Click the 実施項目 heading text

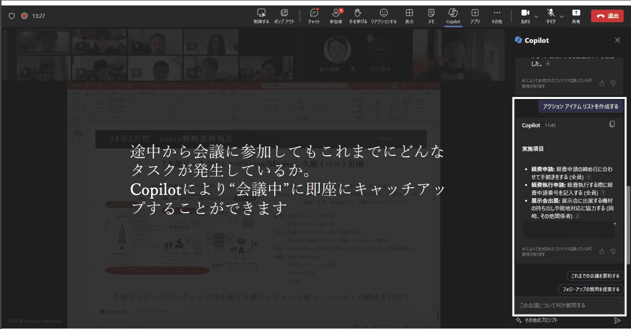[x=533, y=149]
